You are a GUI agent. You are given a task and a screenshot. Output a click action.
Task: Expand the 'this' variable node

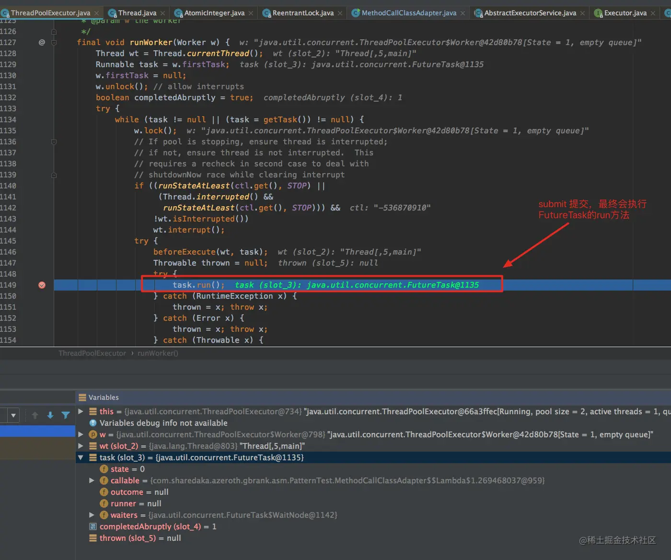pyautogui.click(x=81, y=411)
